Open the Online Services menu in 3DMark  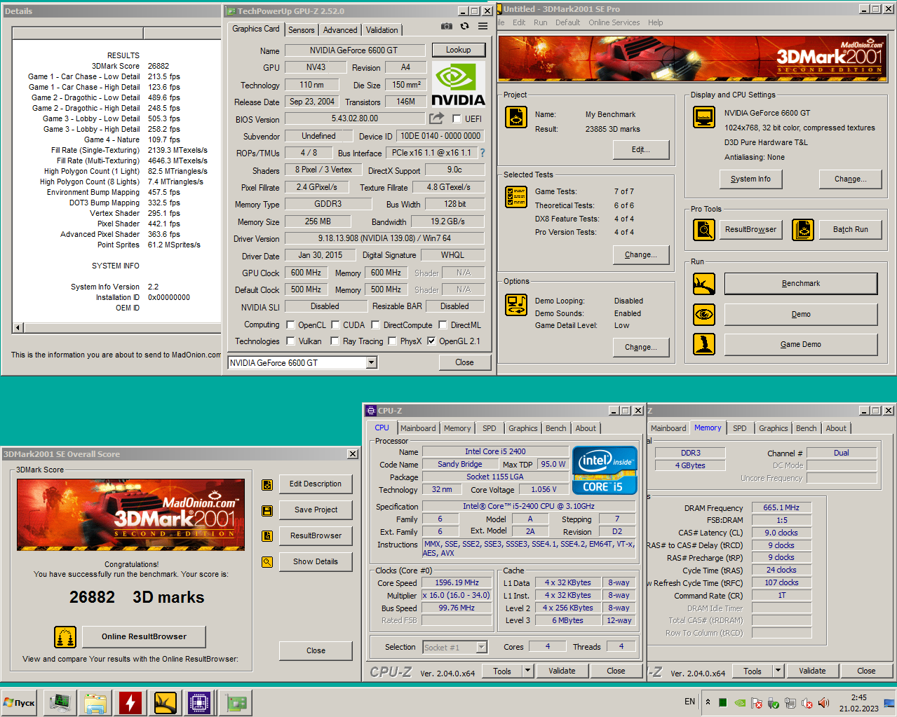click(x=614, y=22)
